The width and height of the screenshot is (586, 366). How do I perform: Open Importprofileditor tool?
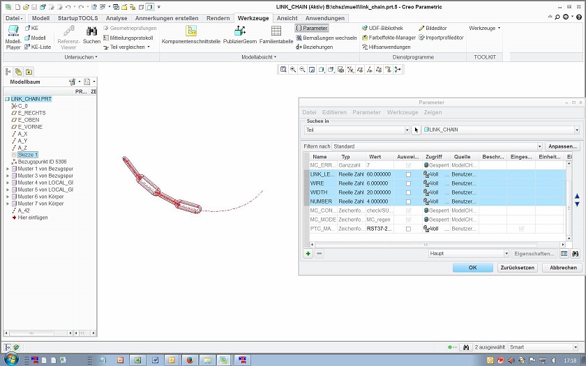(x=441, y=38)
